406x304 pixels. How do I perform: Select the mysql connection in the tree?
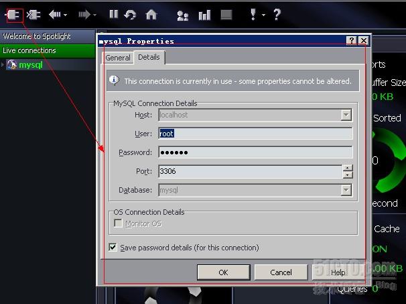tap(31, 65)
